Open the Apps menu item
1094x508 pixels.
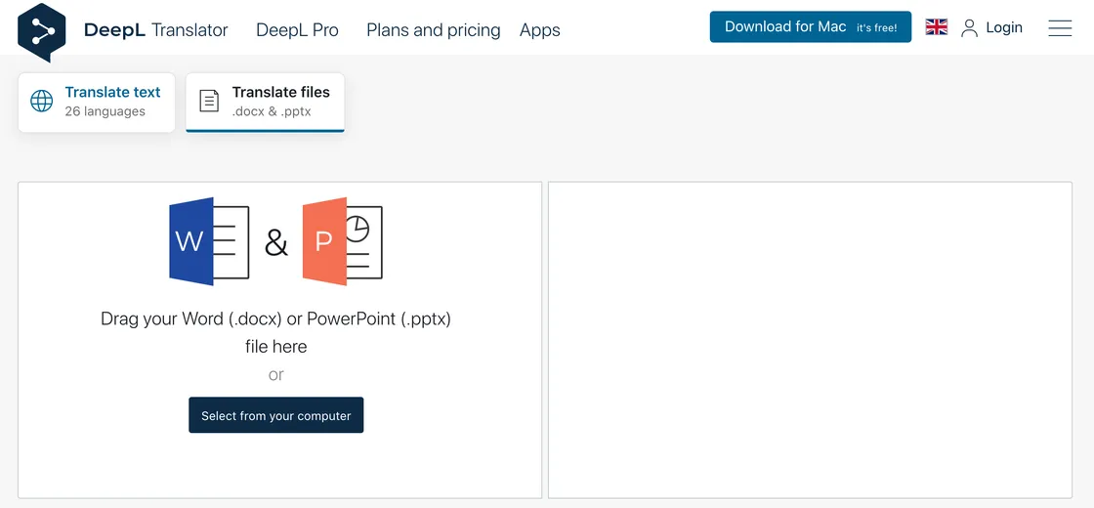pyautogui.click(x=540, y=30)
